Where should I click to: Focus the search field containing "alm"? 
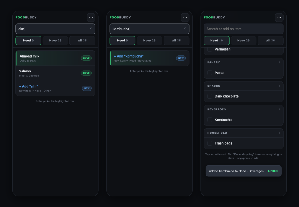(x=55, y=29)
